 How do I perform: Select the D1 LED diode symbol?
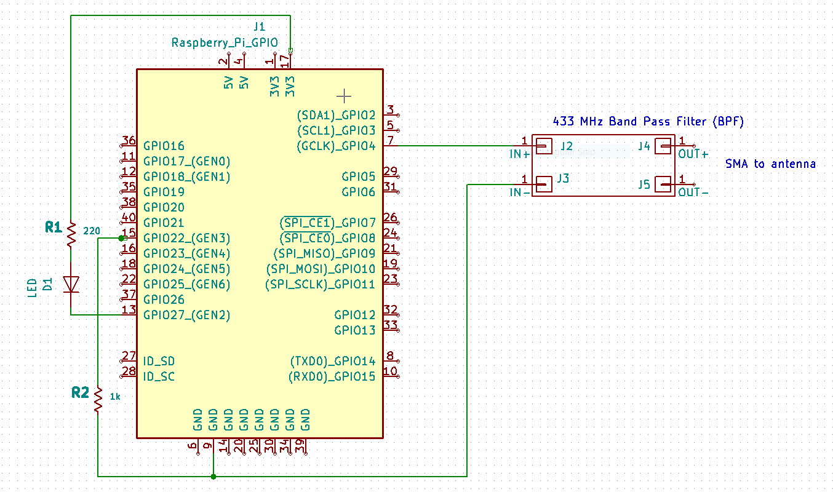(x=71, y=284)
